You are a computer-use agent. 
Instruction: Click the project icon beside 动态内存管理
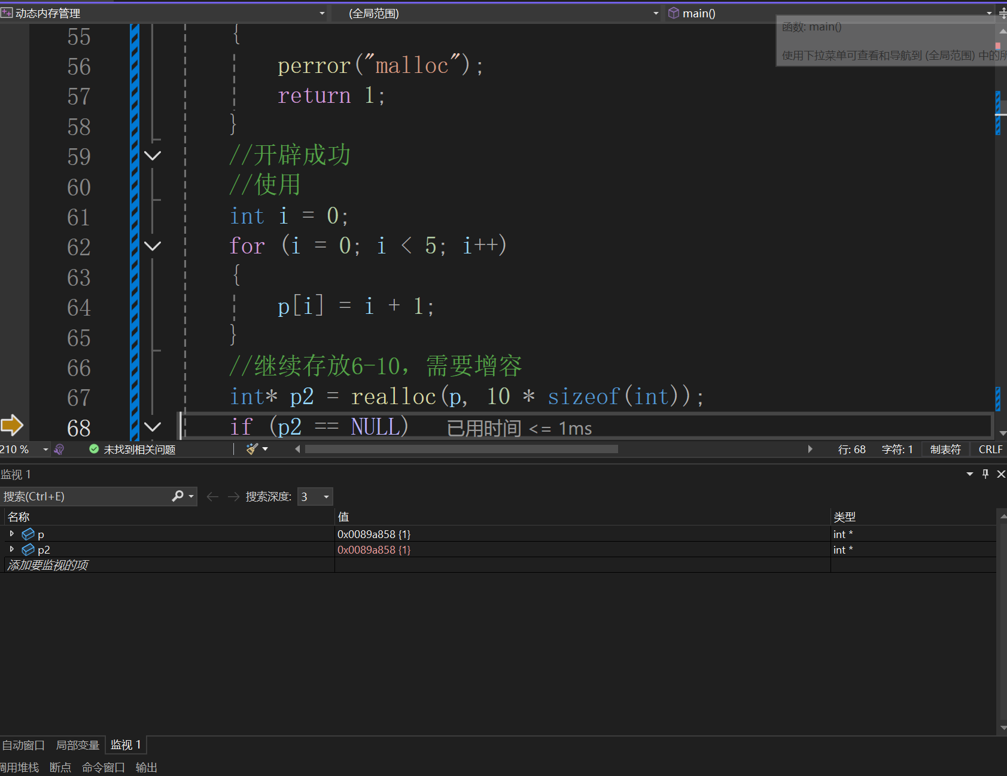point(7,13)
